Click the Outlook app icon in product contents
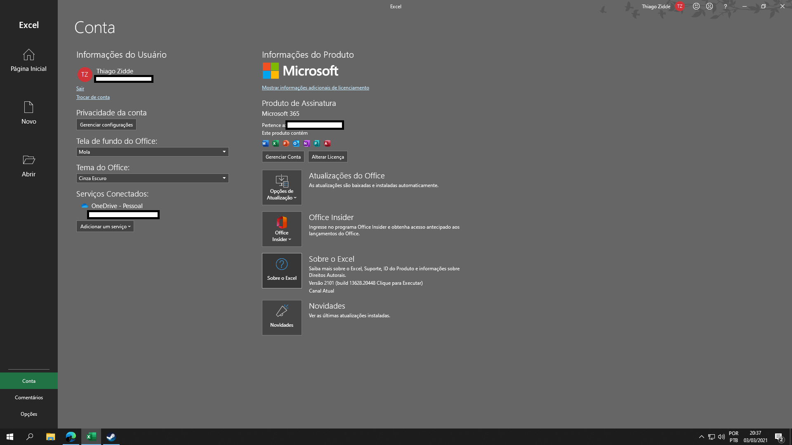Screen dimensions: 792x445 pos(296,143)
